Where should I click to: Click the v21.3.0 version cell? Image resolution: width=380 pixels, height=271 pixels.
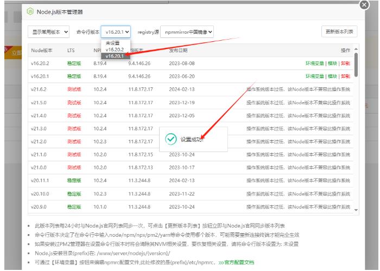pos(39,129)
